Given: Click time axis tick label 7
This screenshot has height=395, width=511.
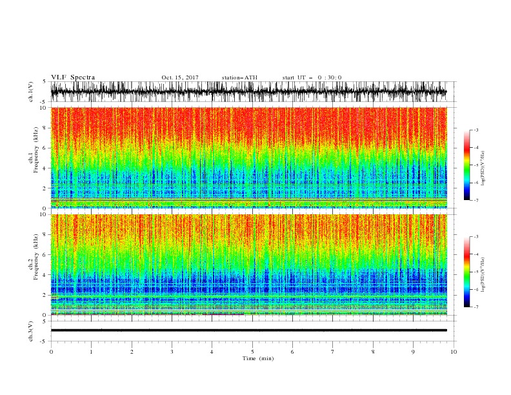Looking at the screenshot, I should (333, 352).
